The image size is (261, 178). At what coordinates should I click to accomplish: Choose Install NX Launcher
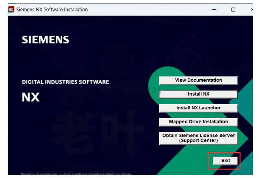coord(198,108)
